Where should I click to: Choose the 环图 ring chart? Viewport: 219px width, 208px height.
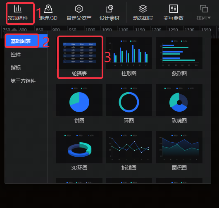[x=129, y=104]
